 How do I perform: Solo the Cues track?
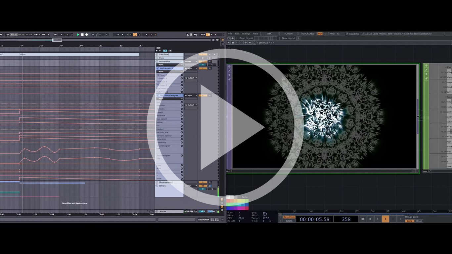click(209, 58)
